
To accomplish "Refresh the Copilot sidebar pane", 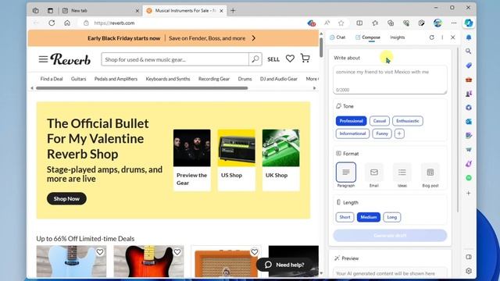I will [x=432, y=37].
